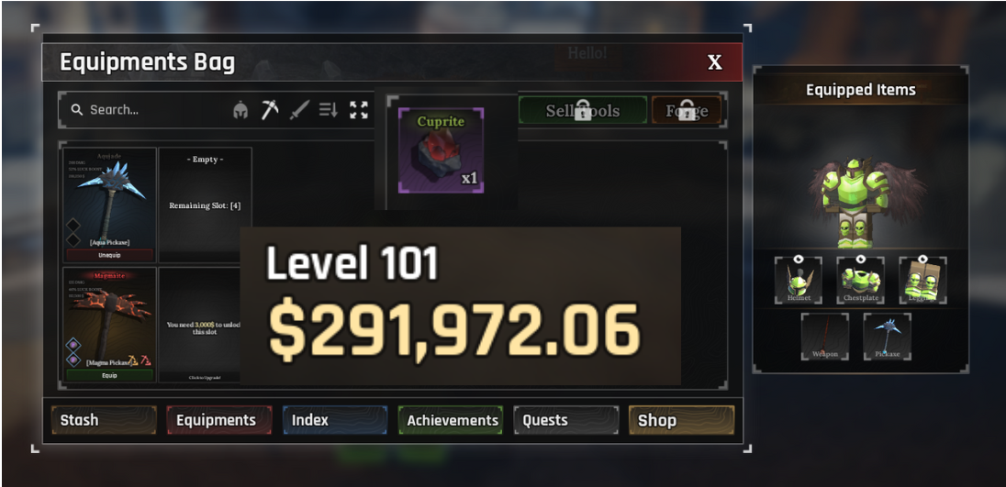
Task: Toggle visibility eye on Chestplate slot
Action: point(860,259)
